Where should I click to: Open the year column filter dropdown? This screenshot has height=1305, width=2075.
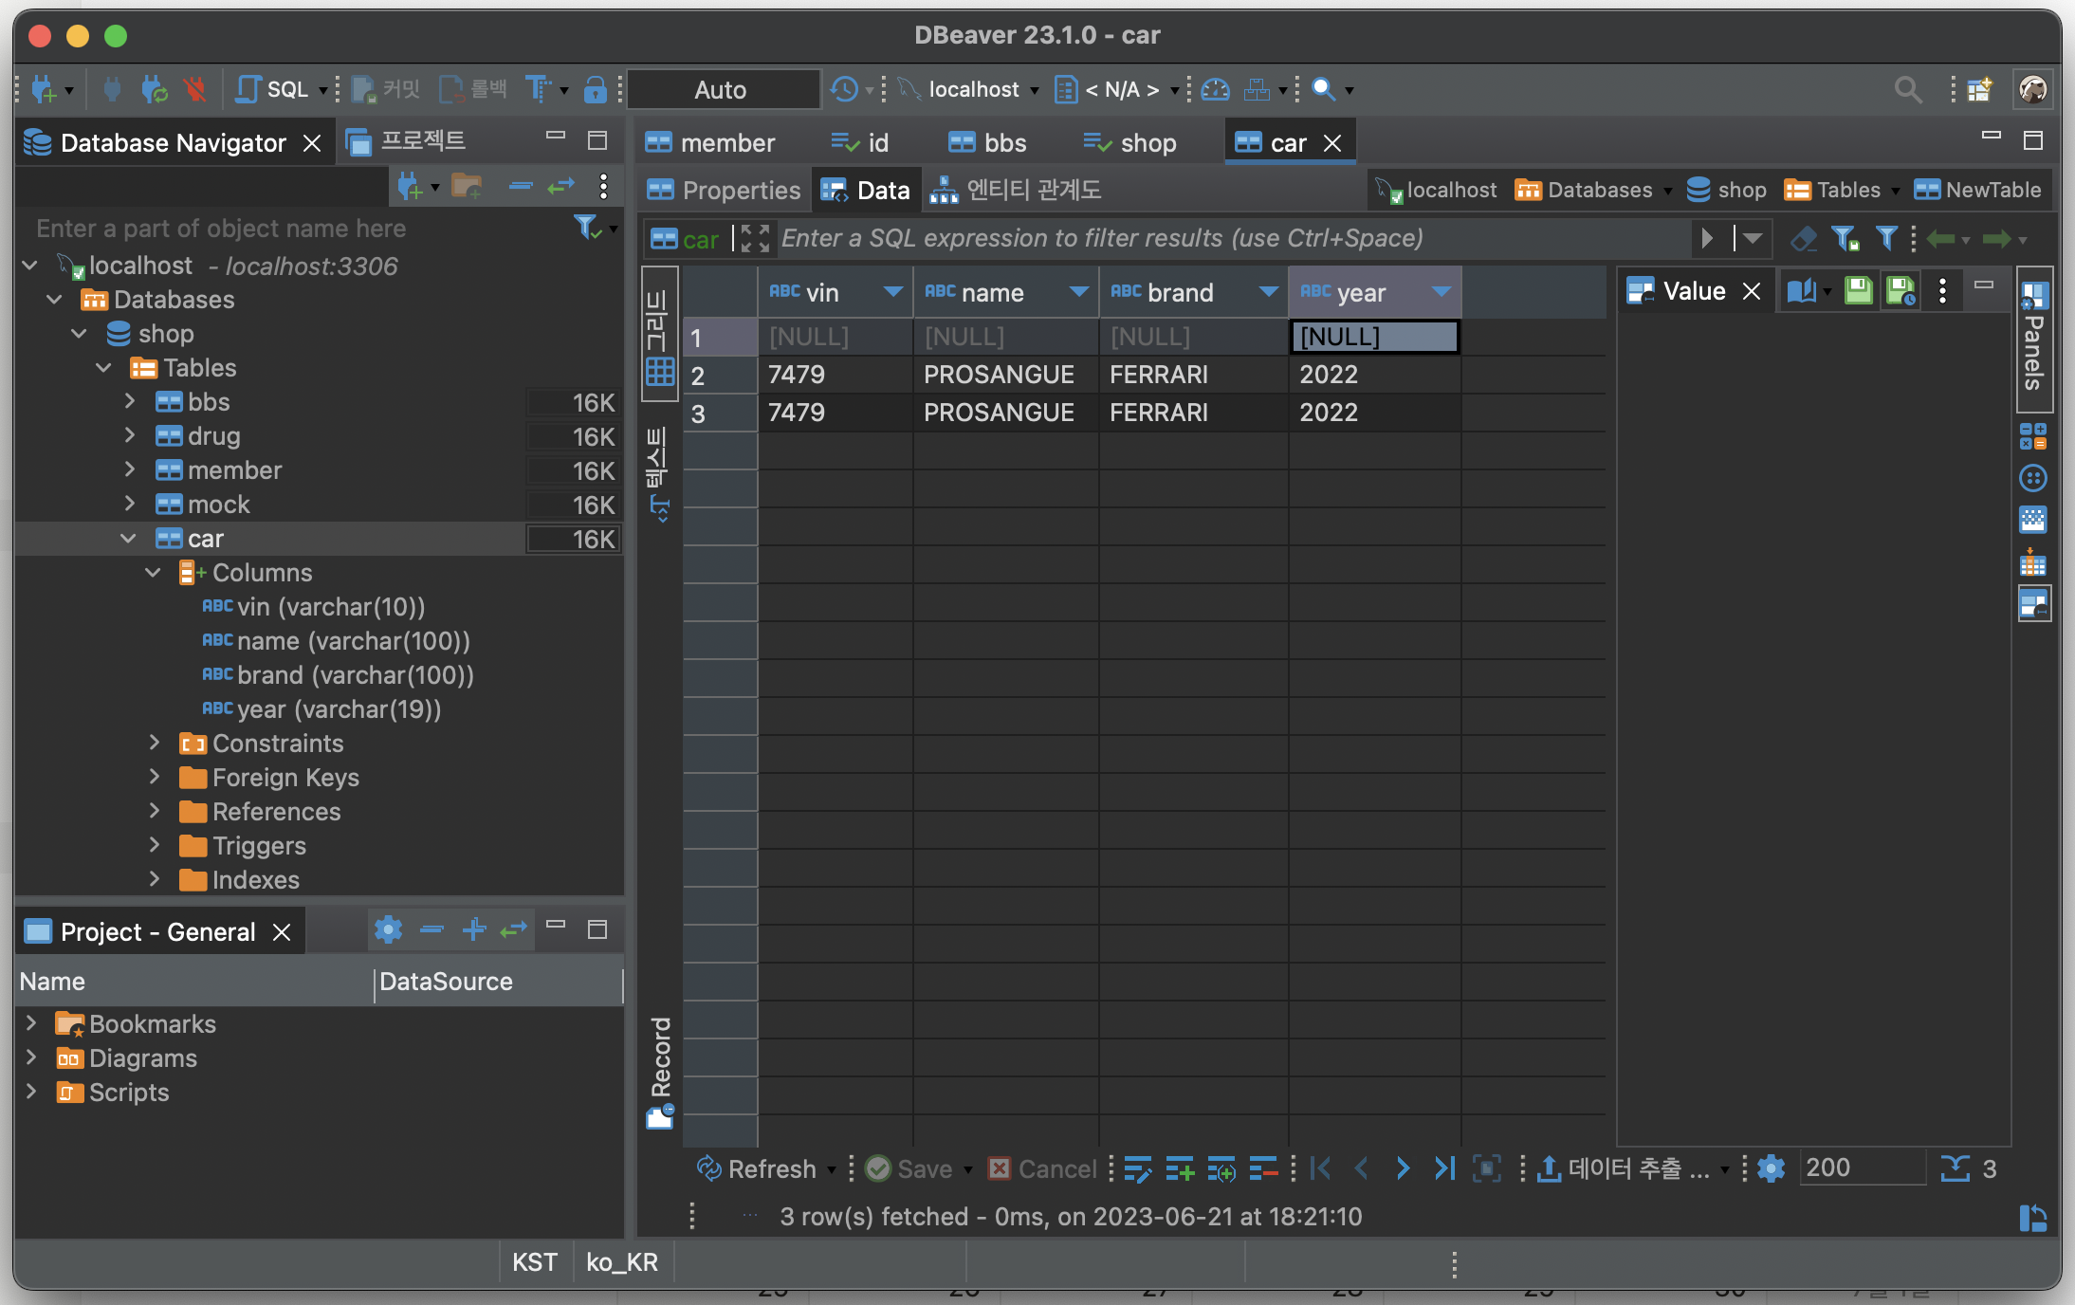[1441, 292]
